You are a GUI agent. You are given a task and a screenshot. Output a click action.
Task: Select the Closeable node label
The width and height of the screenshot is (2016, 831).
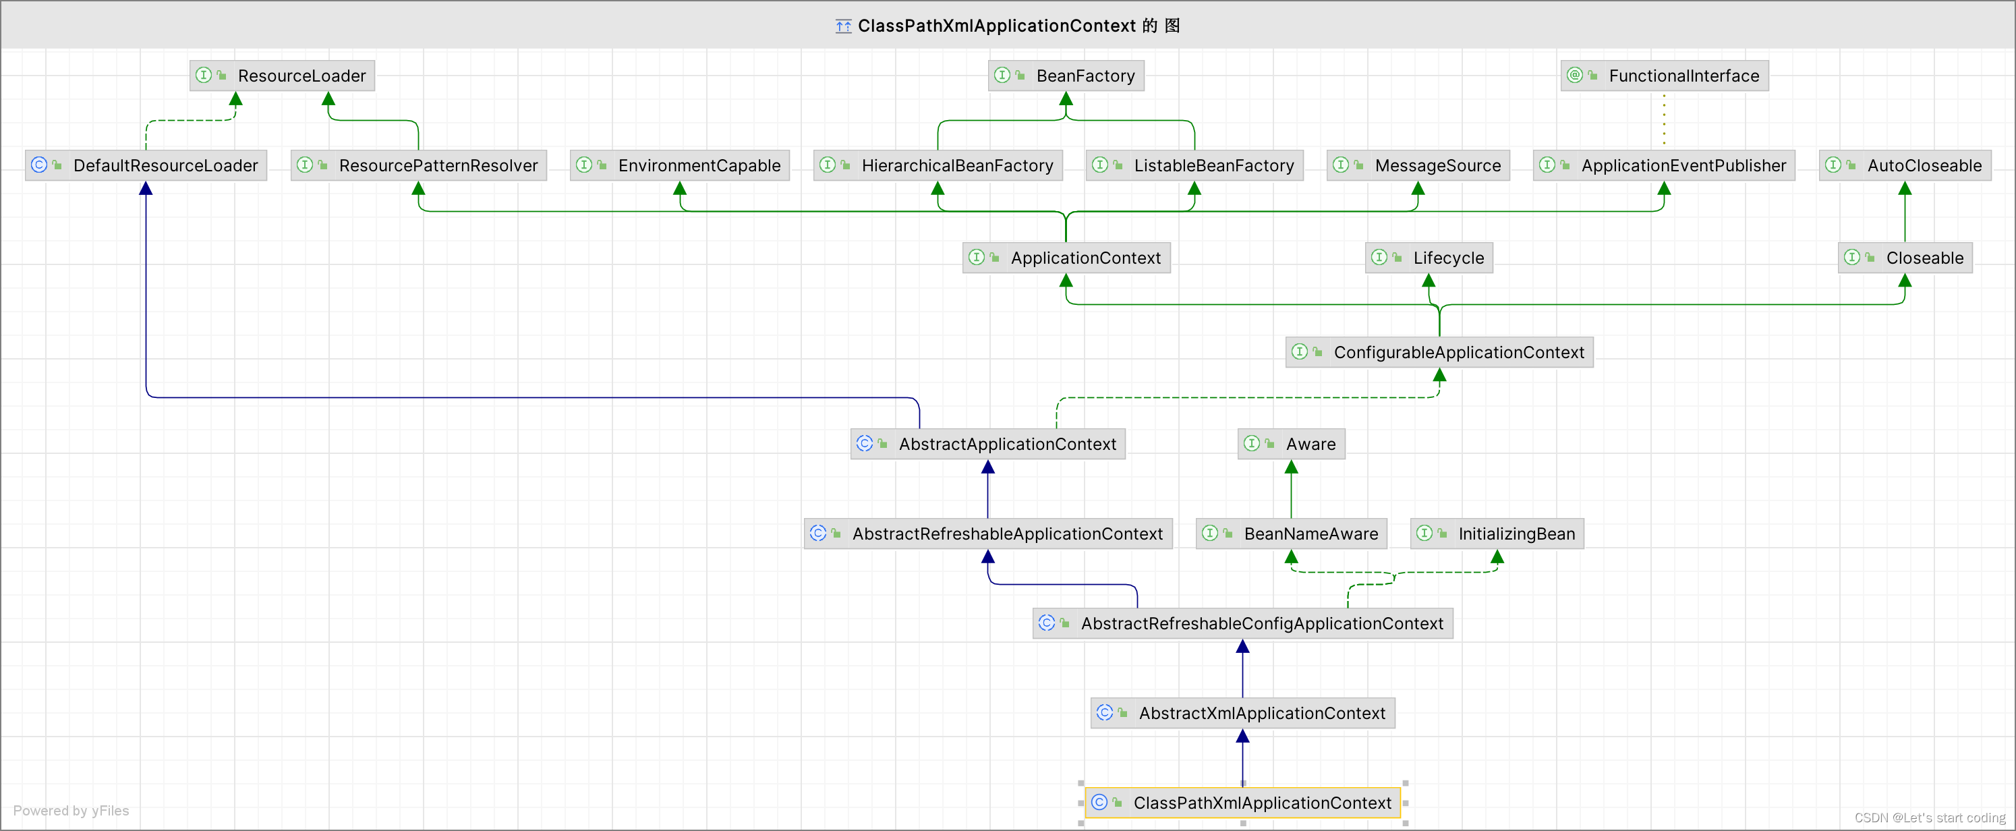click(1925, 258)
